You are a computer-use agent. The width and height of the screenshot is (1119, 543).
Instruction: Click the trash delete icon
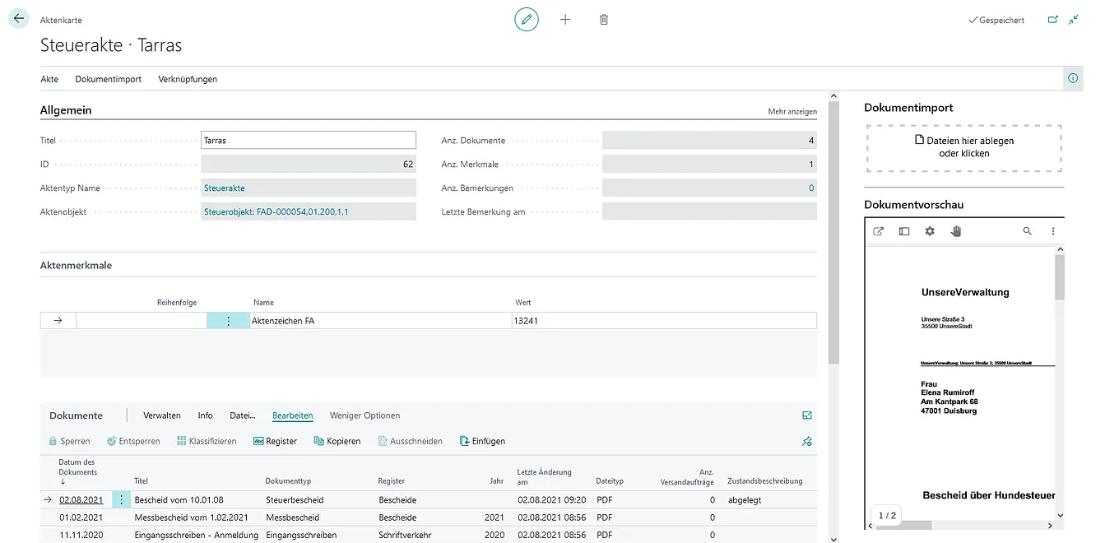604,19
